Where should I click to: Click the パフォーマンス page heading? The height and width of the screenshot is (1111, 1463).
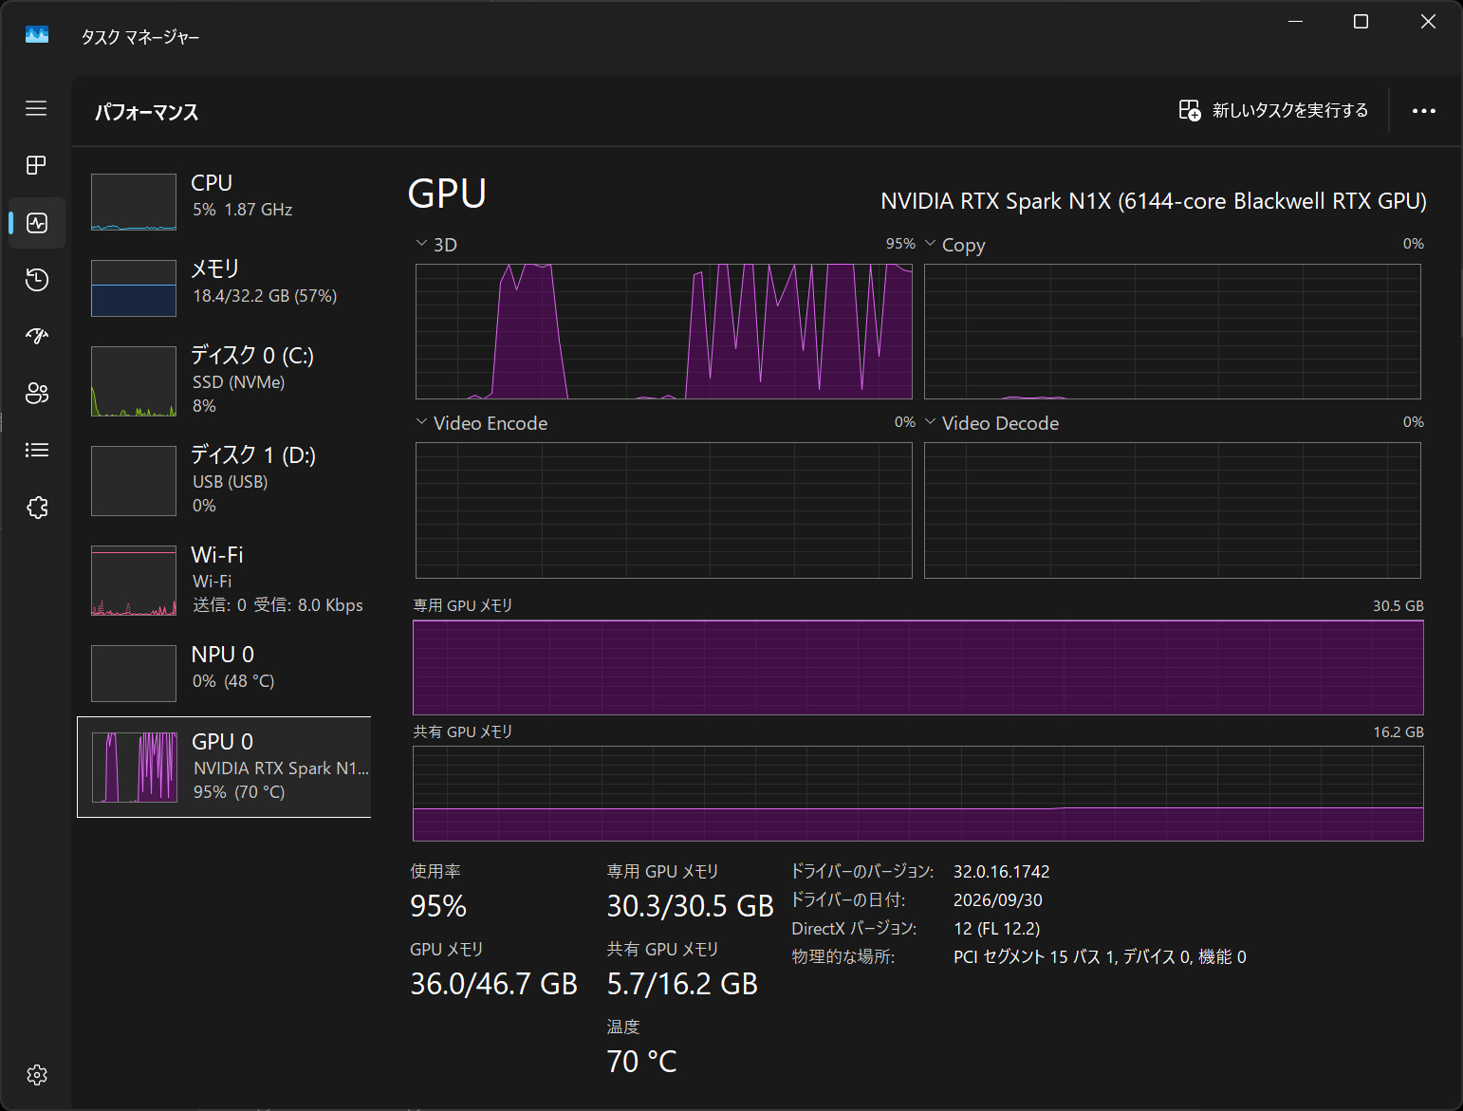point(147,112)
